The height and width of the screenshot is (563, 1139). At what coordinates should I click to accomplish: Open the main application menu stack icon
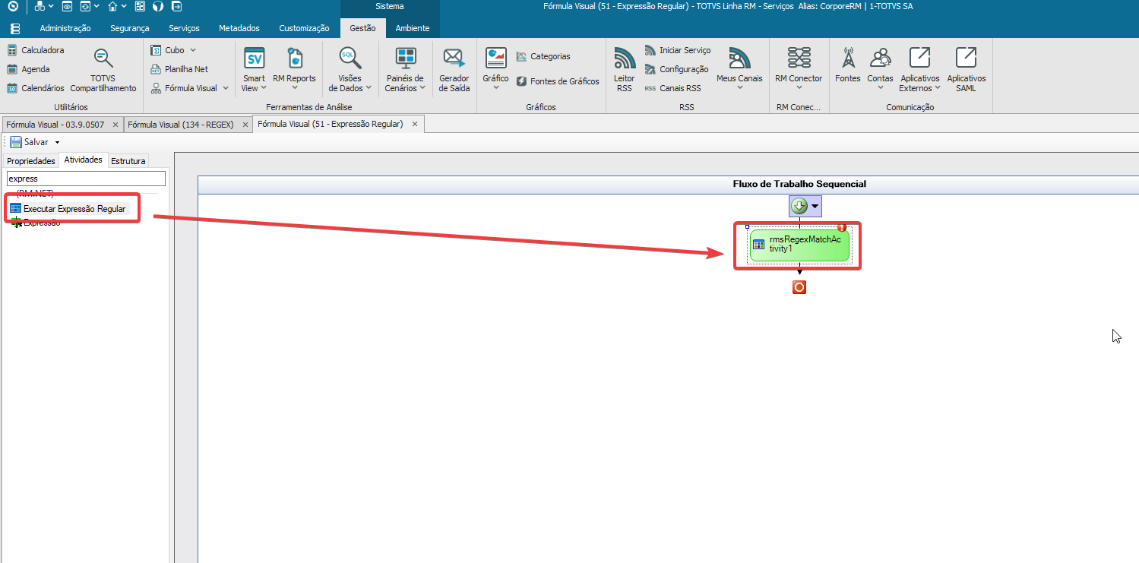[15, 28]
